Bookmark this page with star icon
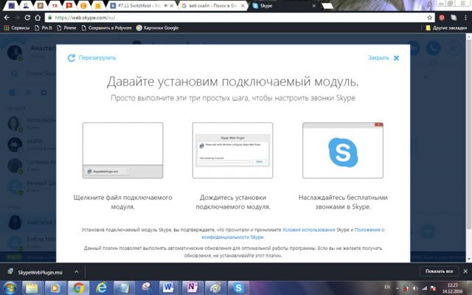The width and height of the screenshot is (472, 295). click(x=429, y=18)
